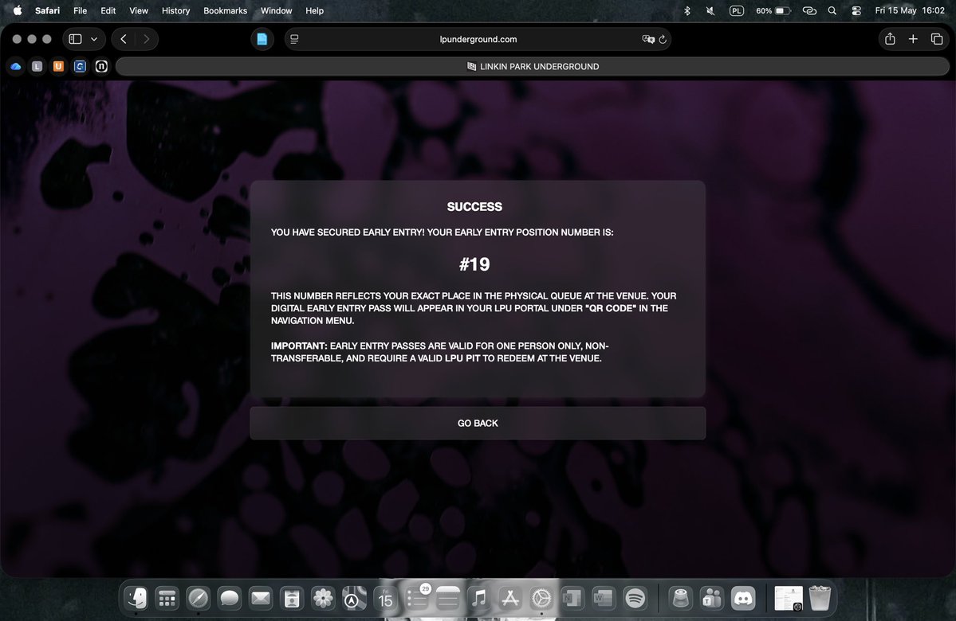Open the Edit menu
The width and height of the screenshot is (956, 621).
coord(108,10)
